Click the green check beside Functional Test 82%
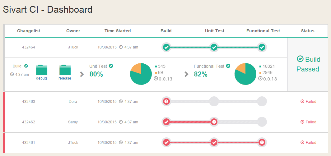Image resolution: width=331 pixels, height=156 pixels. 228,66
